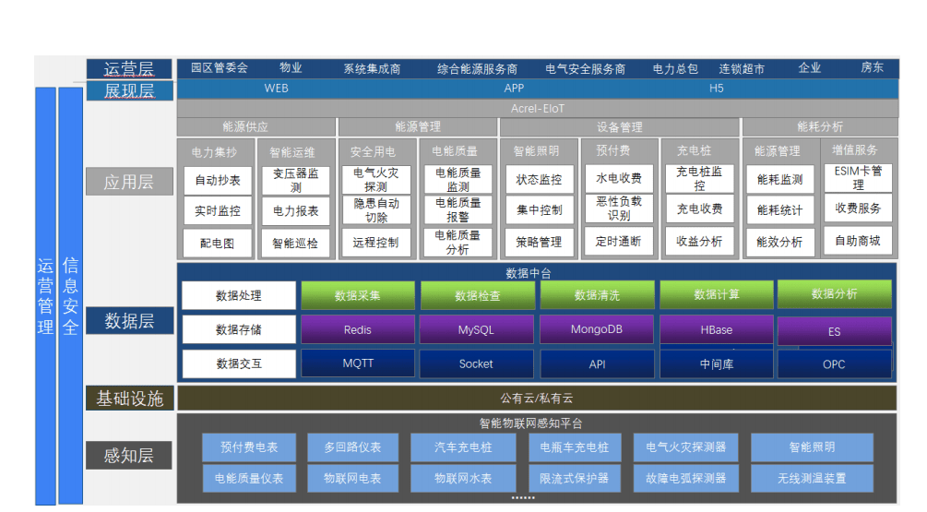Screen dimensions: 927x512
Task: Click the 自助商城 box
Action: [858, 242]
